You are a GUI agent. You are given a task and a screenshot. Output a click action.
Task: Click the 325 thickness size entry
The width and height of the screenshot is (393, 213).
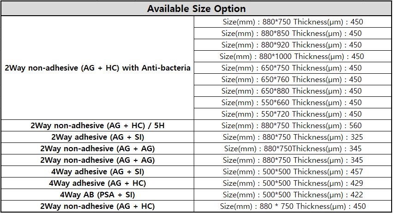click(x=292, y=137)
